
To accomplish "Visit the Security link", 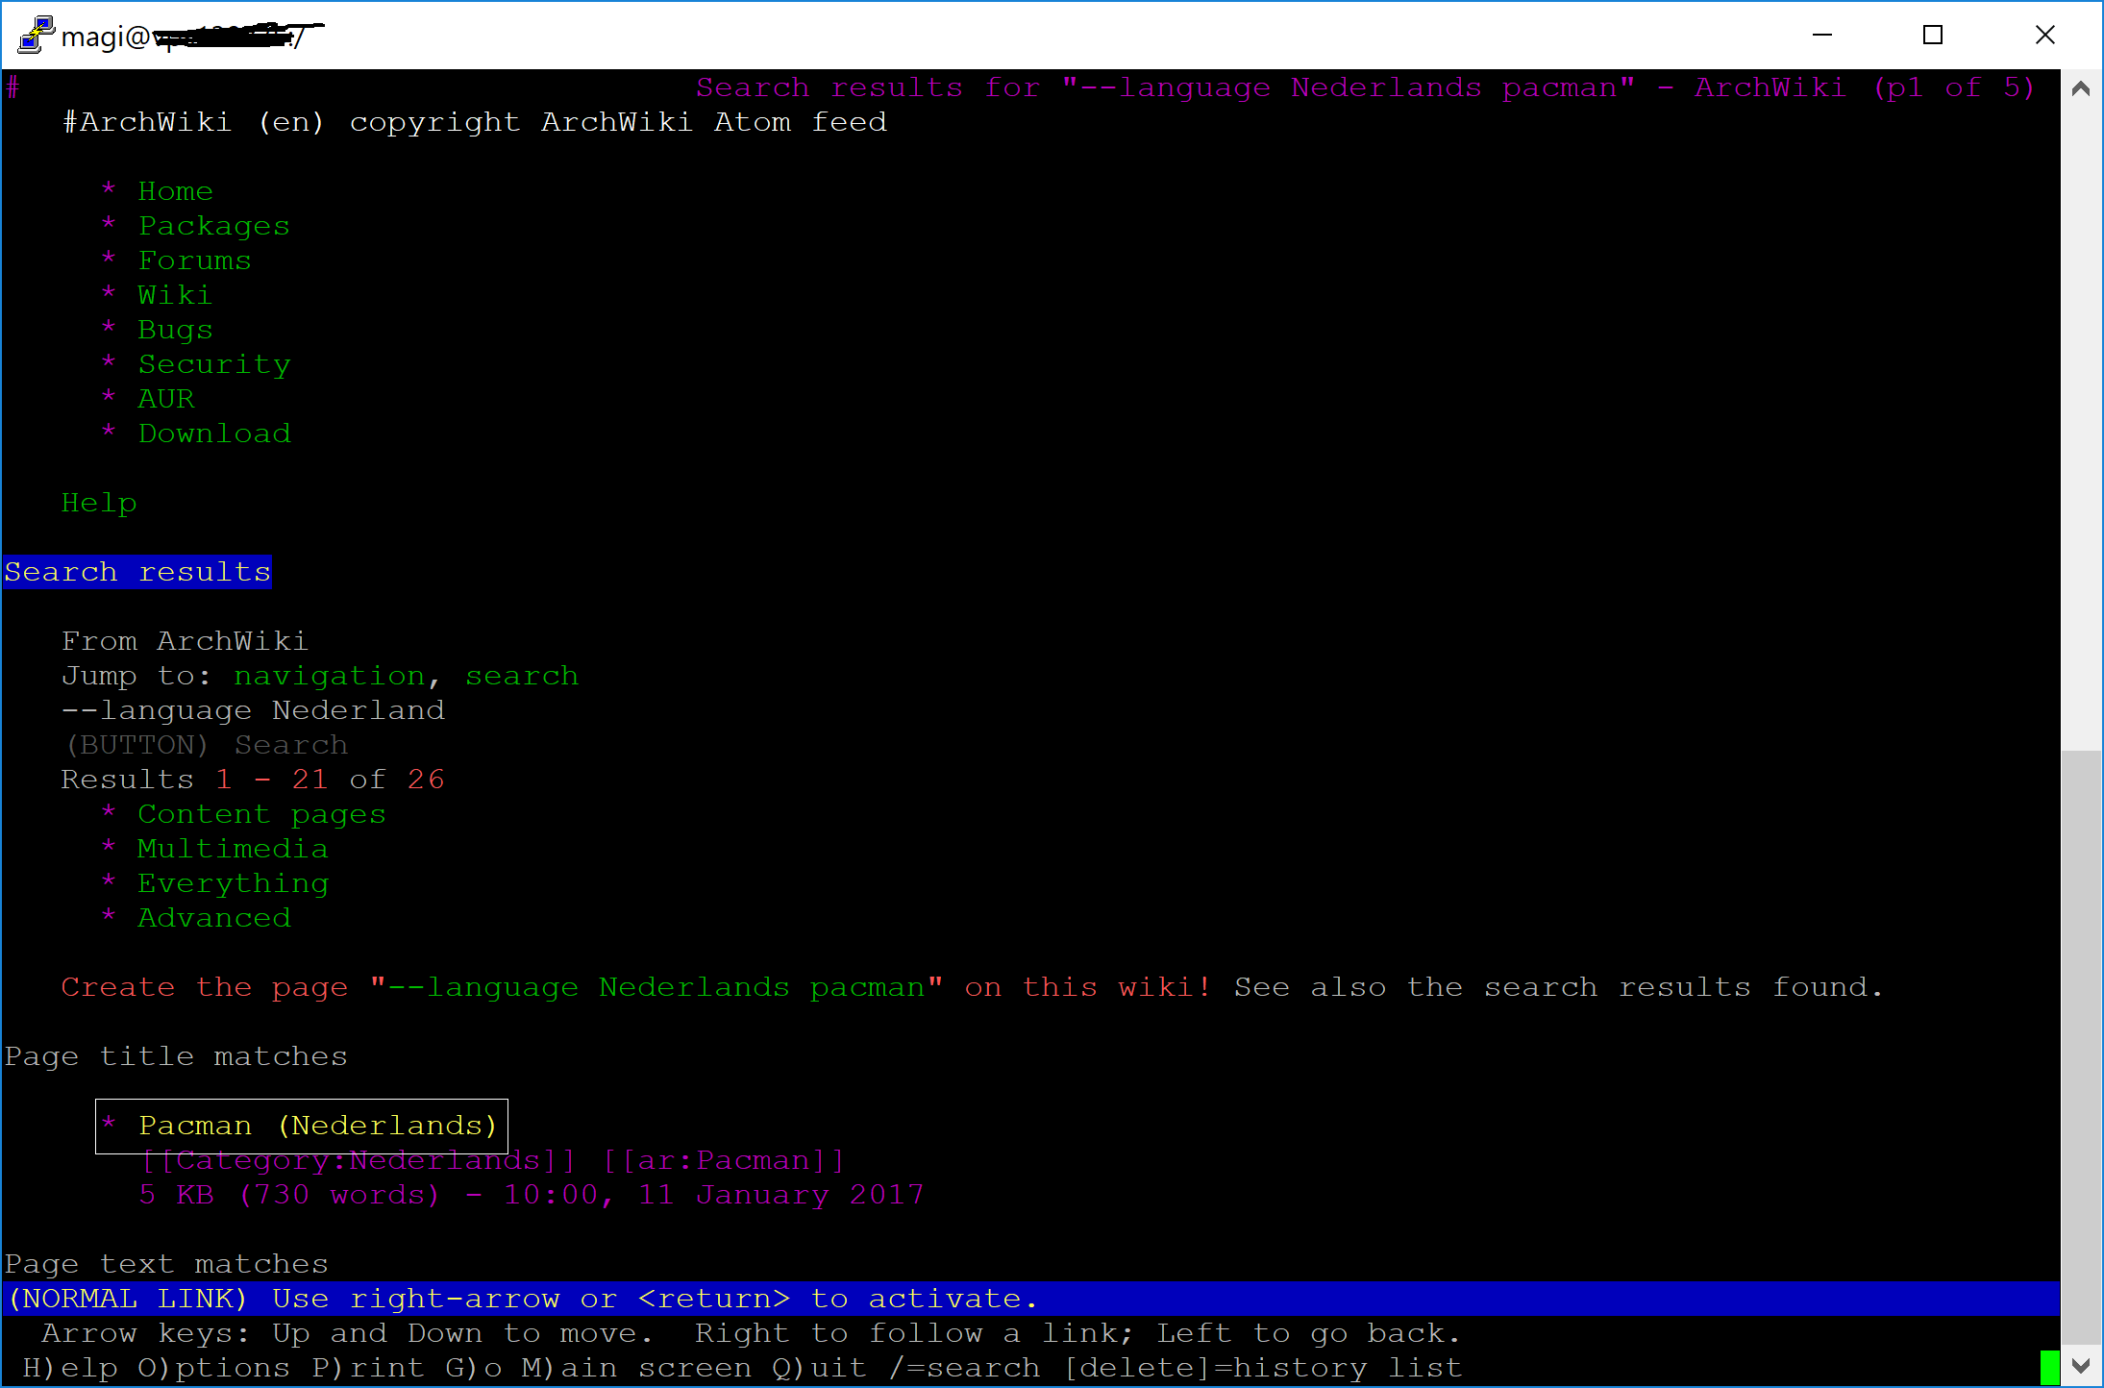I will pos(213,364).
